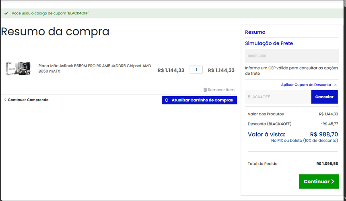This screenshot has width=346, height=201.
Task: Select the BLACK4OFF coupon code field
Action: (278, 97)
